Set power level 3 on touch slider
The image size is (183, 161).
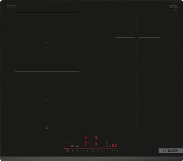pyautogui.click(x=87, y=151)
